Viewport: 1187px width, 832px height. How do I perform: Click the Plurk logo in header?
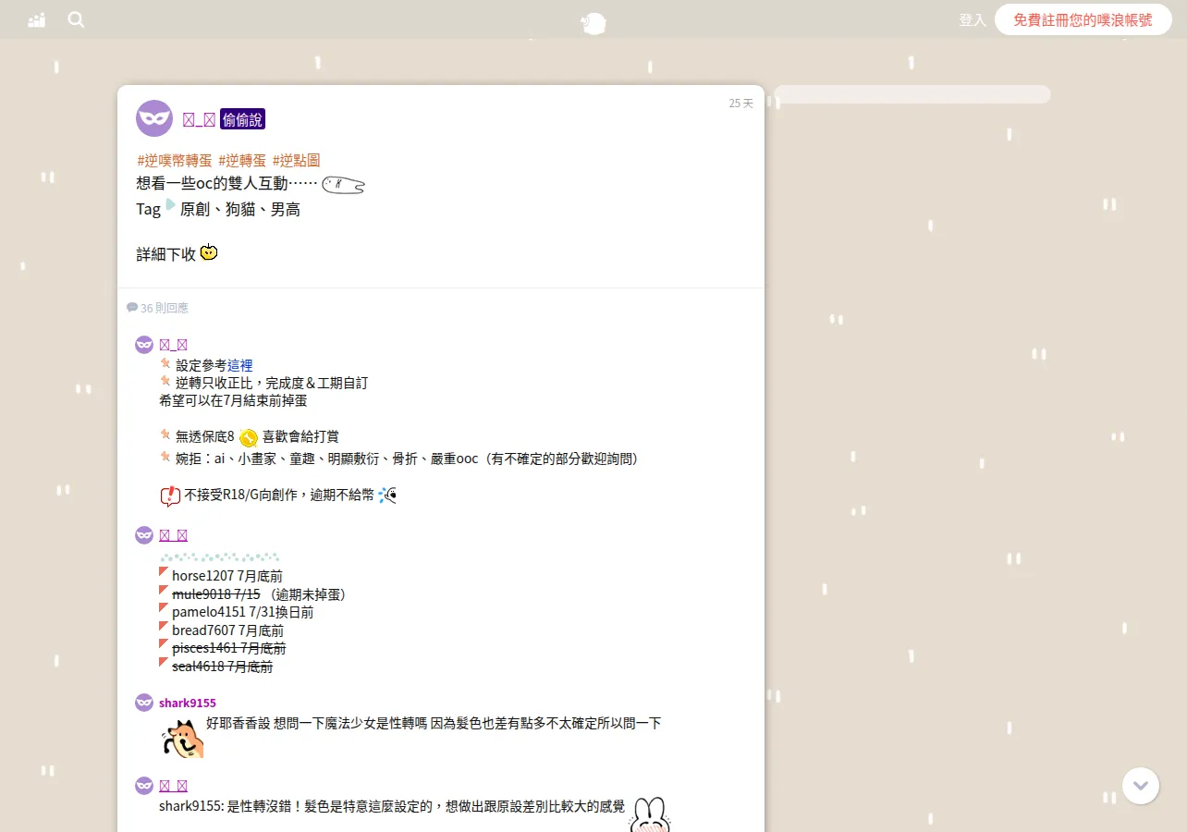click(x=593, y=22)
